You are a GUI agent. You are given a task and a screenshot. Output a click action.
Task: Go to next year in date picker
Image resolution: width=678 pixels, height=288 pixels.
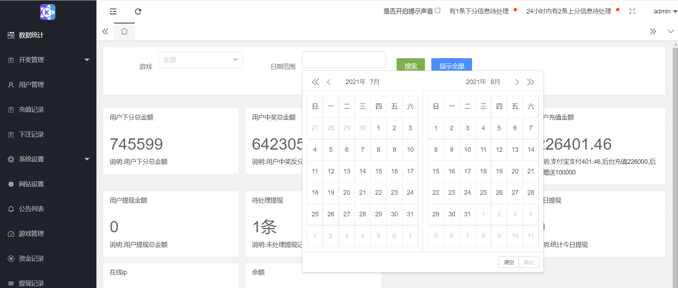pyautogui.click(x=531, y=82)
